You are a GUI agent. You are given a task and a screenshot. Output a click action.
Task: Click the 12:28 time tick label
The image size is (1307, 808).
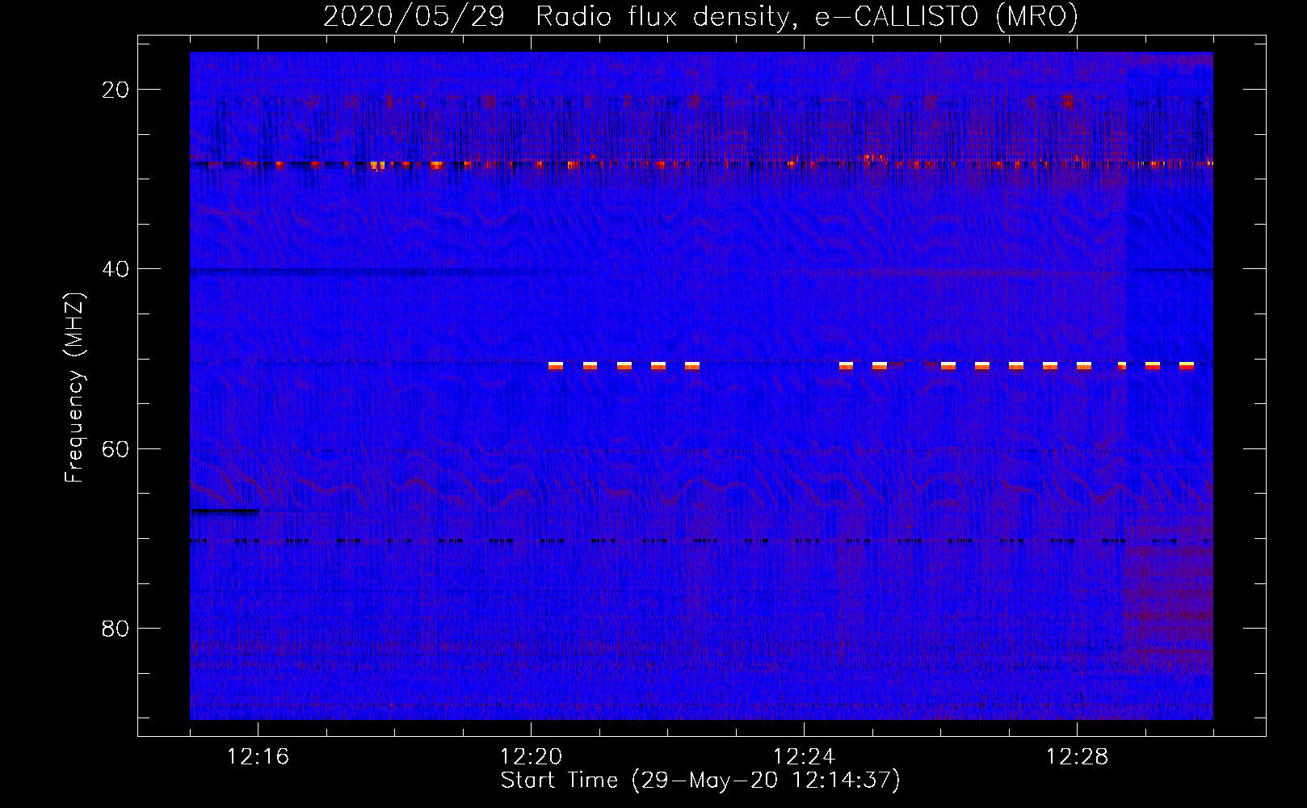click(1077, 757)
